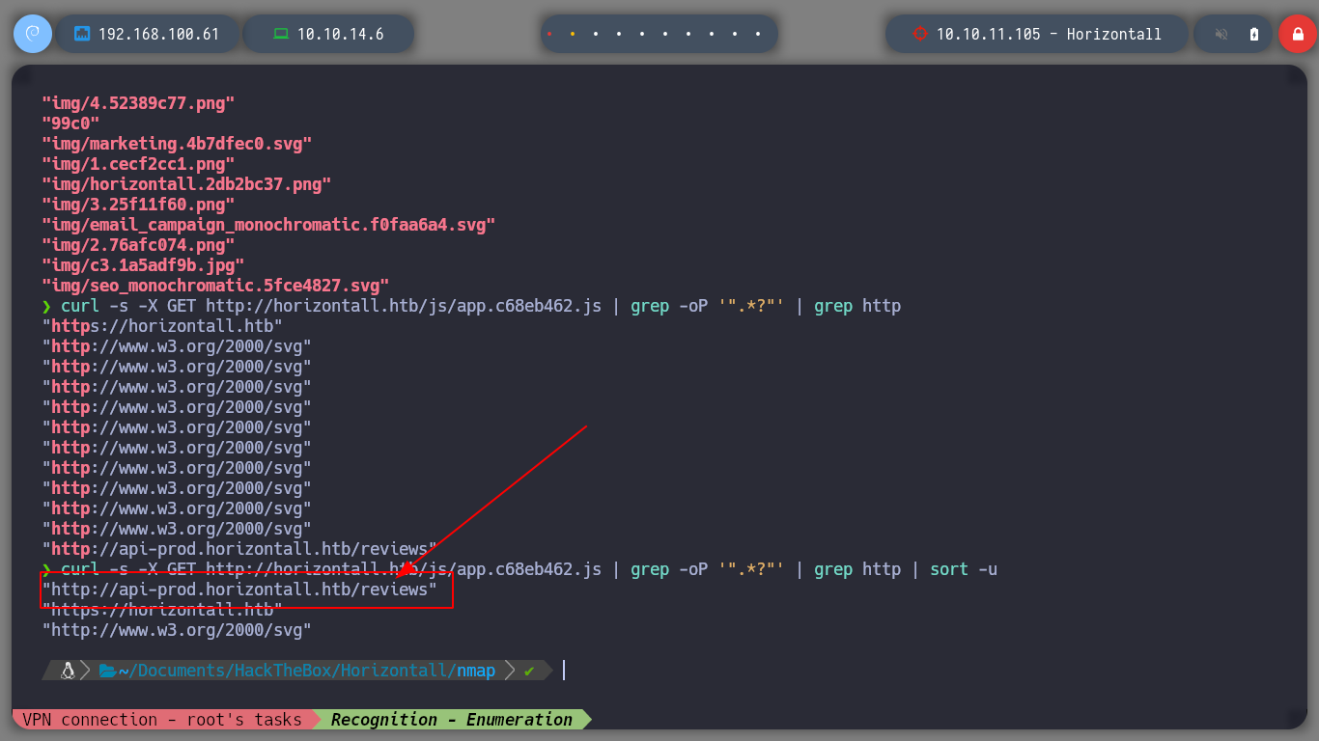Click the blue folder icon in prompt
1319x741 pixels.
[107, 671]
